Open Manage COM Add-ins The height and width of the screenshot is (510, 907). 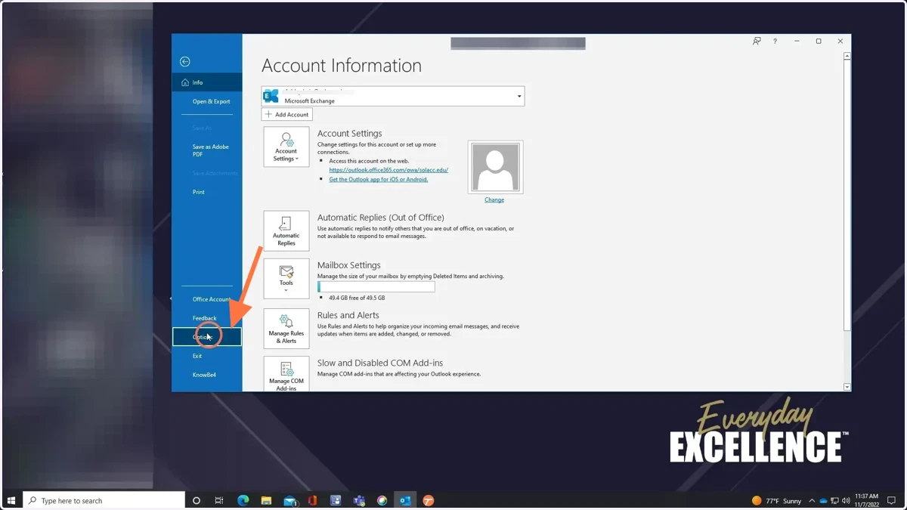coord(286,374)
